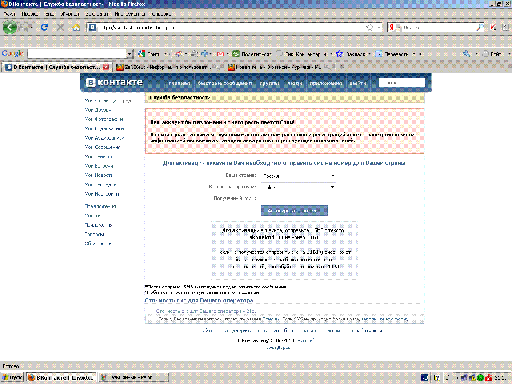512x384 pixels.
Task: Click the Русский language link
Action: [306, 340]
